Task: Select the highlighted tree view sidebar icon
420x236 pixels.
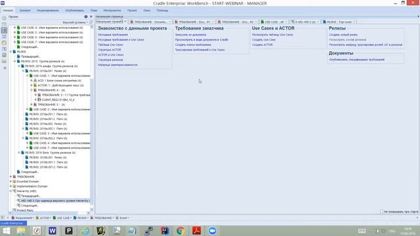Action: pos(4,30)
